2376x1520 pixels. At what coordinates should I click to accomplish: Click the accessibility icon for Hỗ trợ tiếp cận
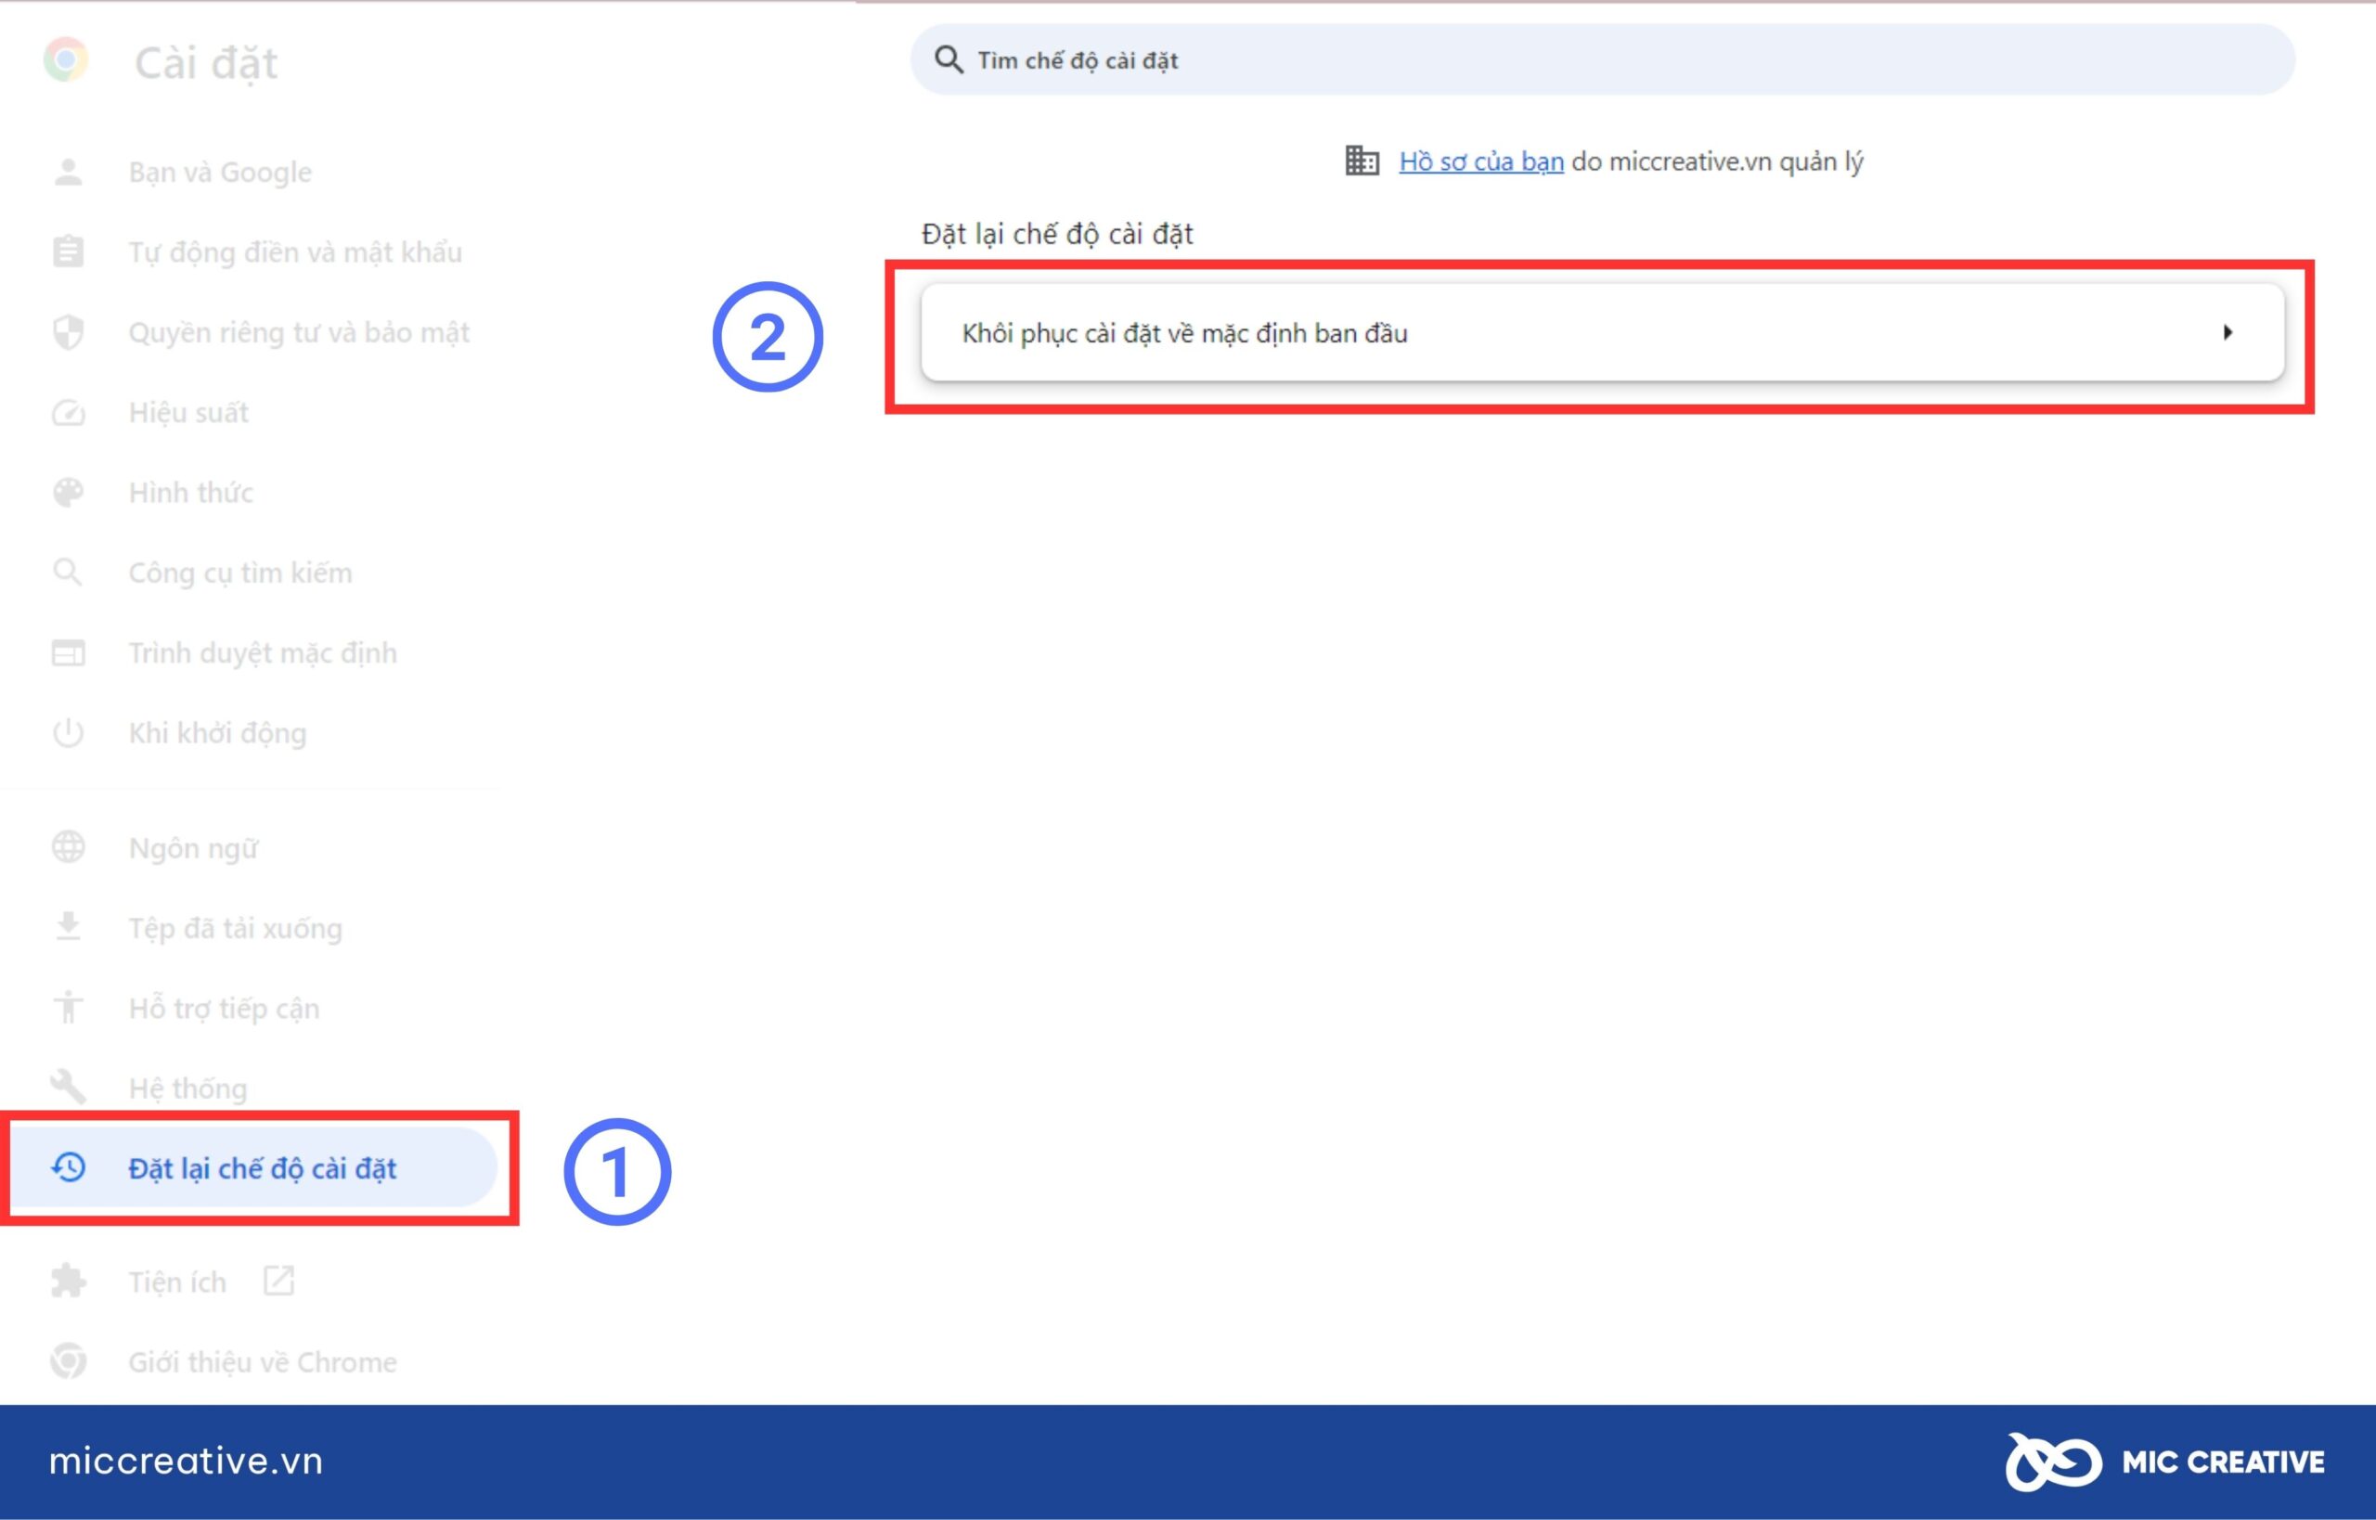pos(68,1007)
